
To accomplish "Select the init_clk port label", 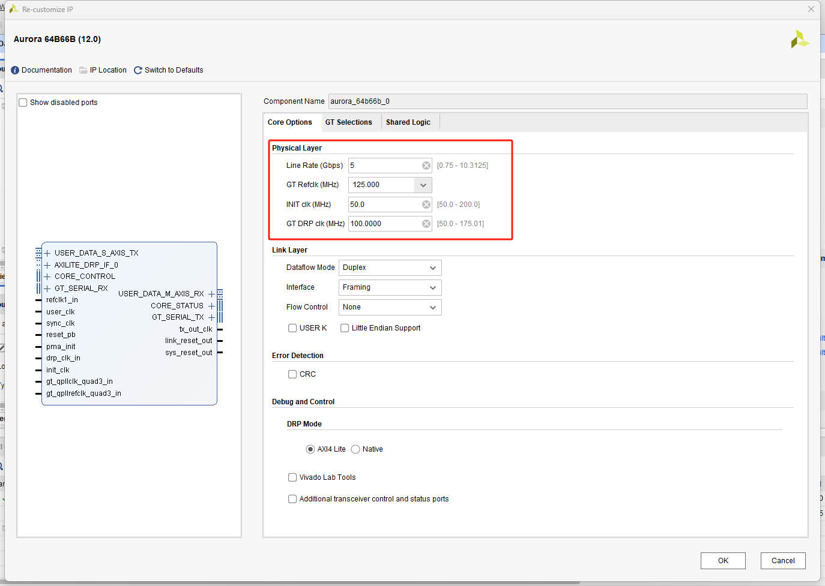I will [x=58, y=370].
